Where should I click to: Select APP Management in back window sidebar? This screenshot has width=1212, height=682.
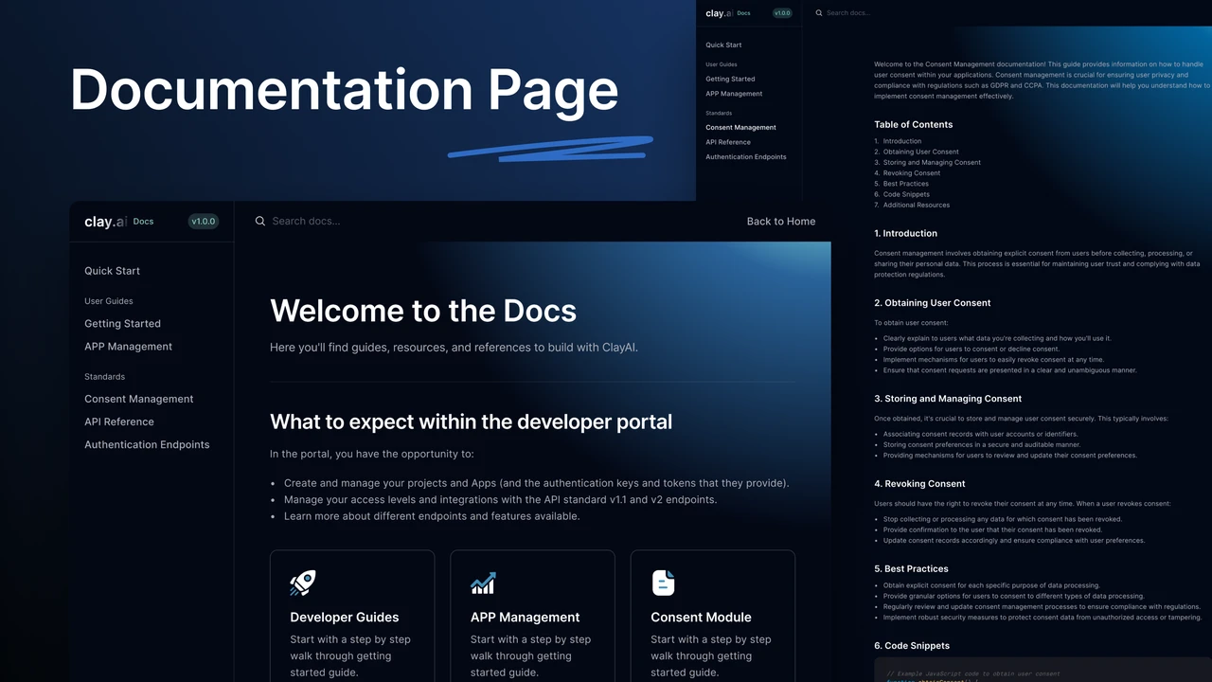coord(734,94)
